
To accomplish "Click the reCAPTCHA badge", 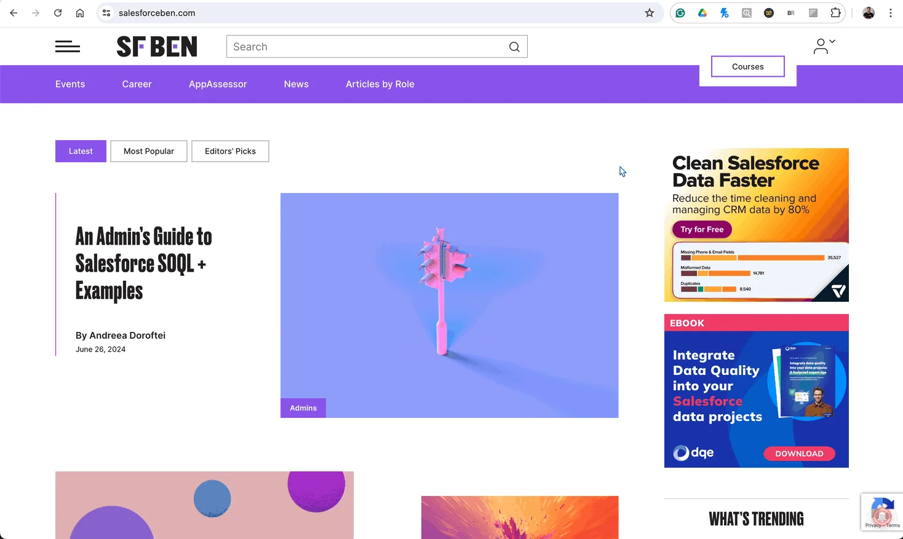I will (882, 511).
